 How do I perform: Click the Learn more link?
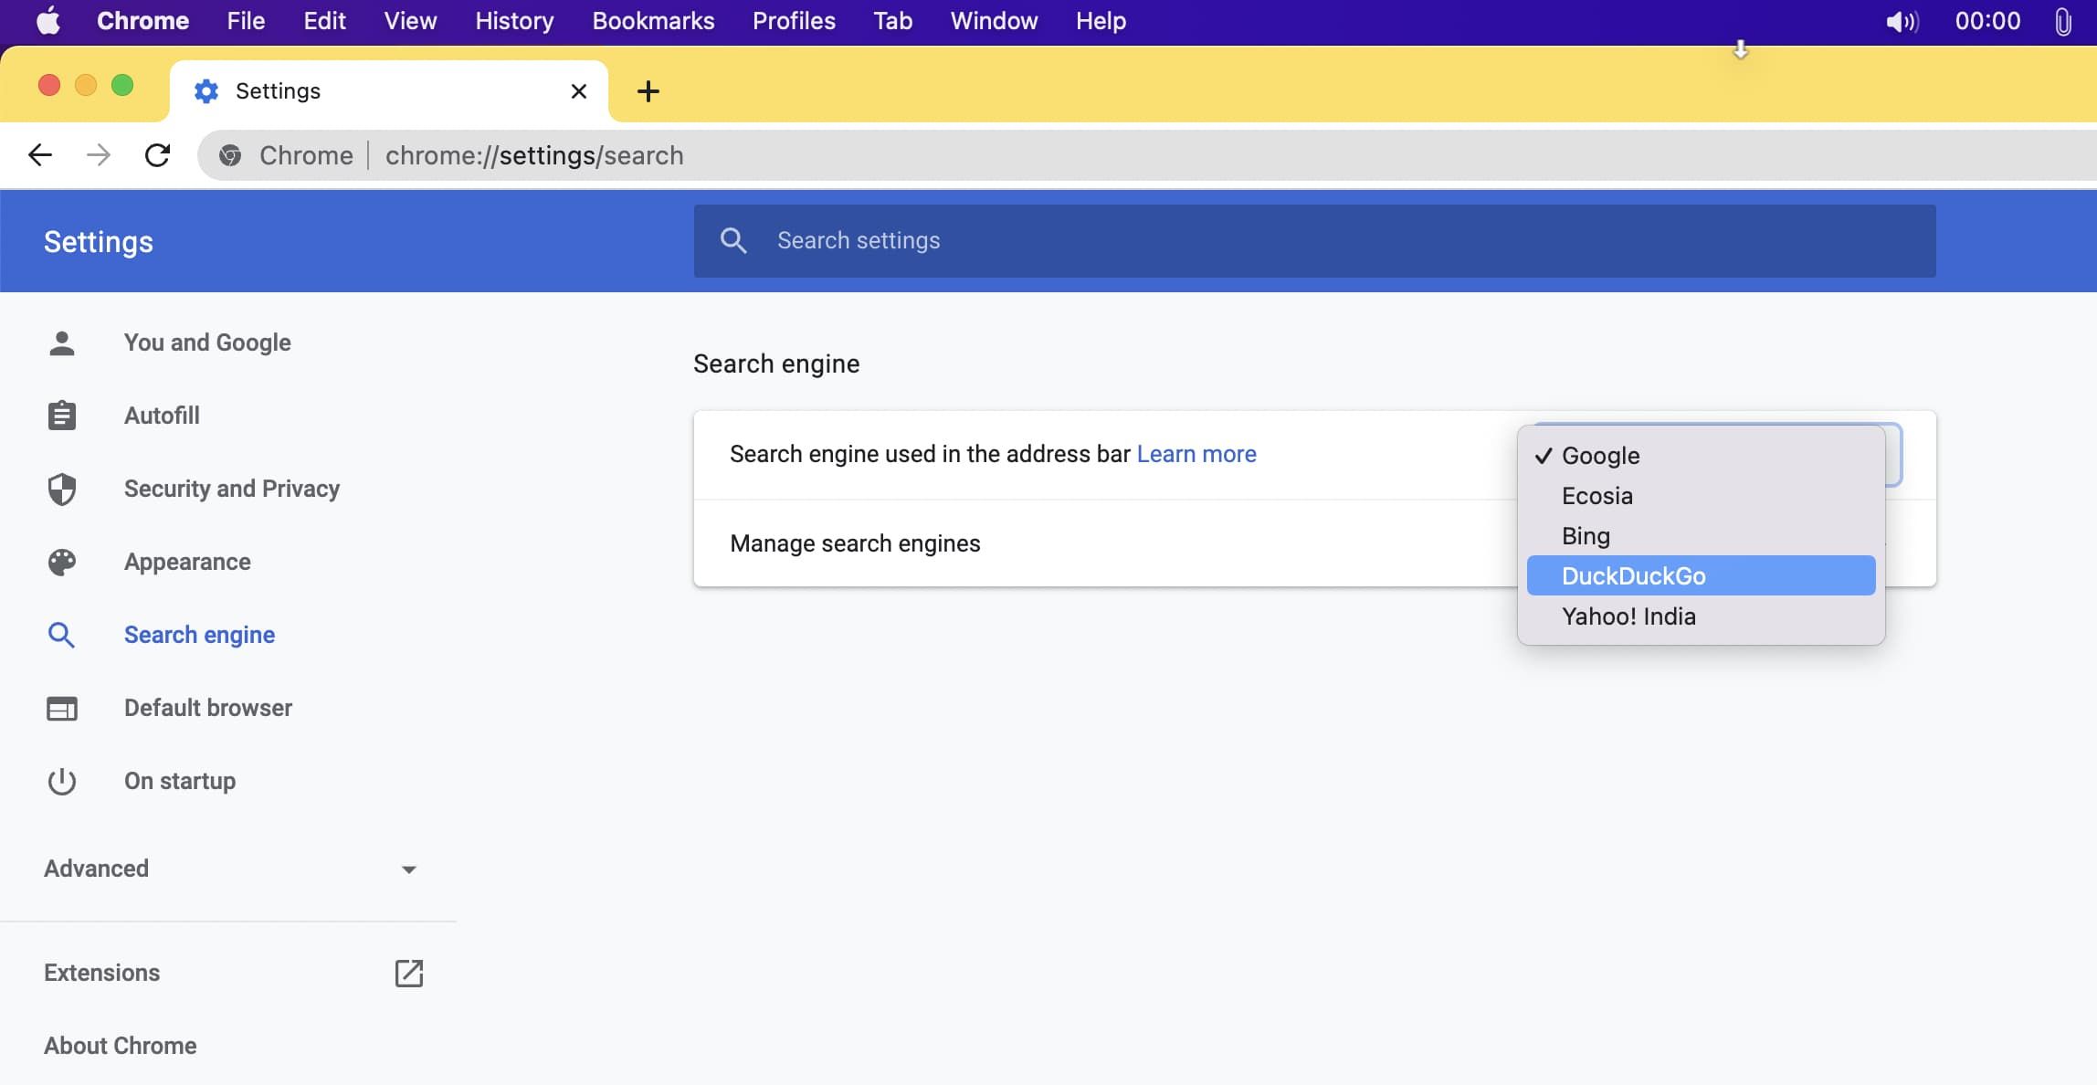(x=1196, y=454)
